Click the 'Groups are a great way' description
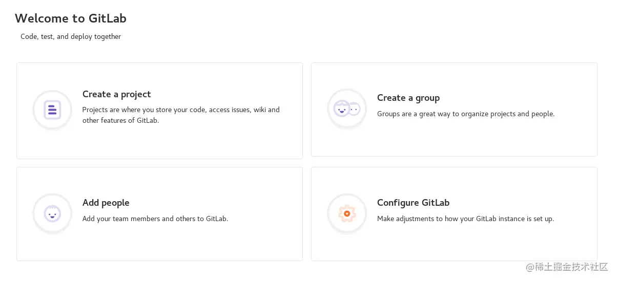Screen dimensions: 617x281 click(466, 114)
